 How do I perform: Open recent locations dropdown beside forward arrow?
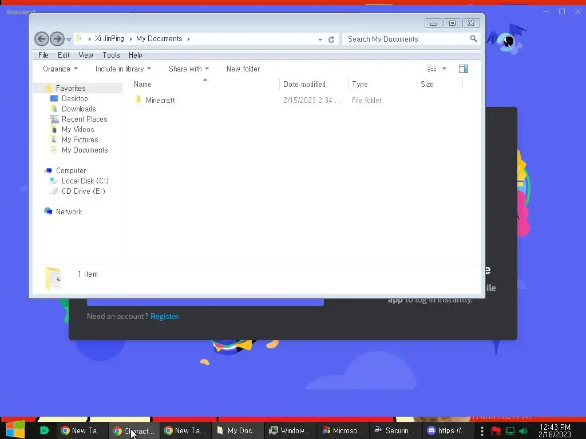pyautogui.click(x=69, y=39)
